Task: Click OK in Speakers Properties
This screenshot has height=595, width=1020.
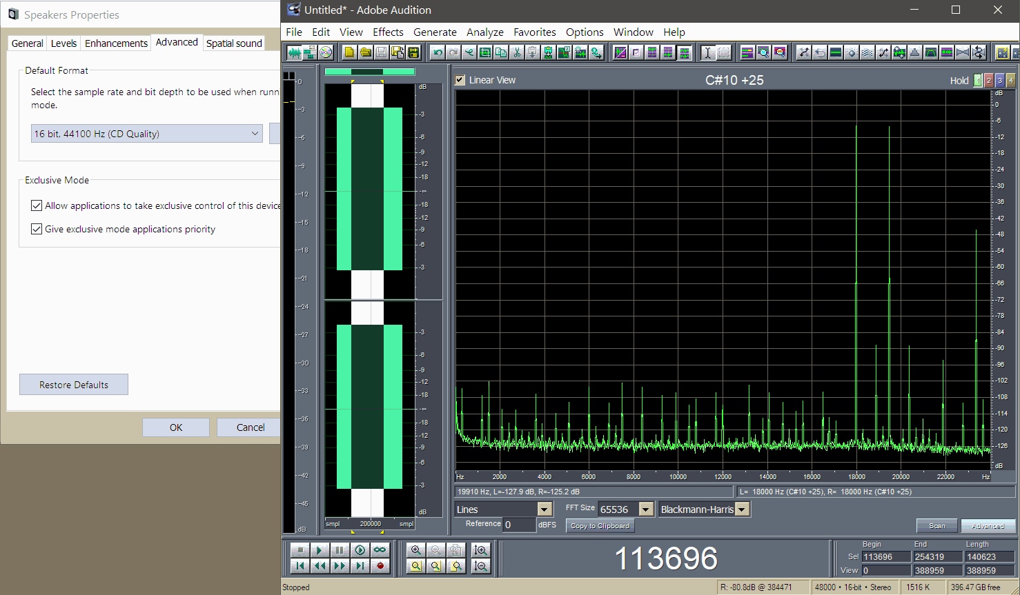Action: tap(176, 427)
